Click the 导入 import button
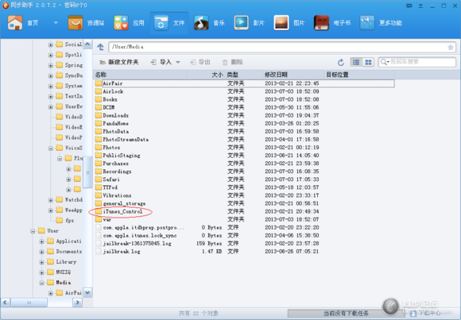Screen dimensions: 461x320 (x=161, y=62)
